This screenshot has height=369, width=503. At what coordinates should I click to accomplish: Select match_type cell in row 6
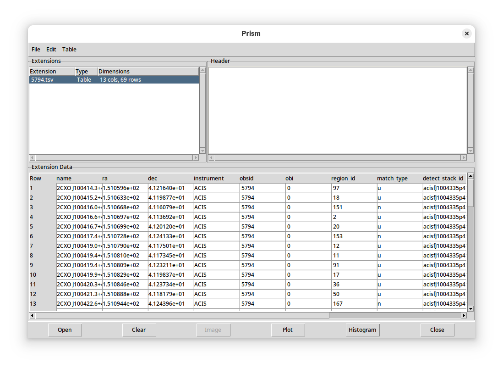400,236
